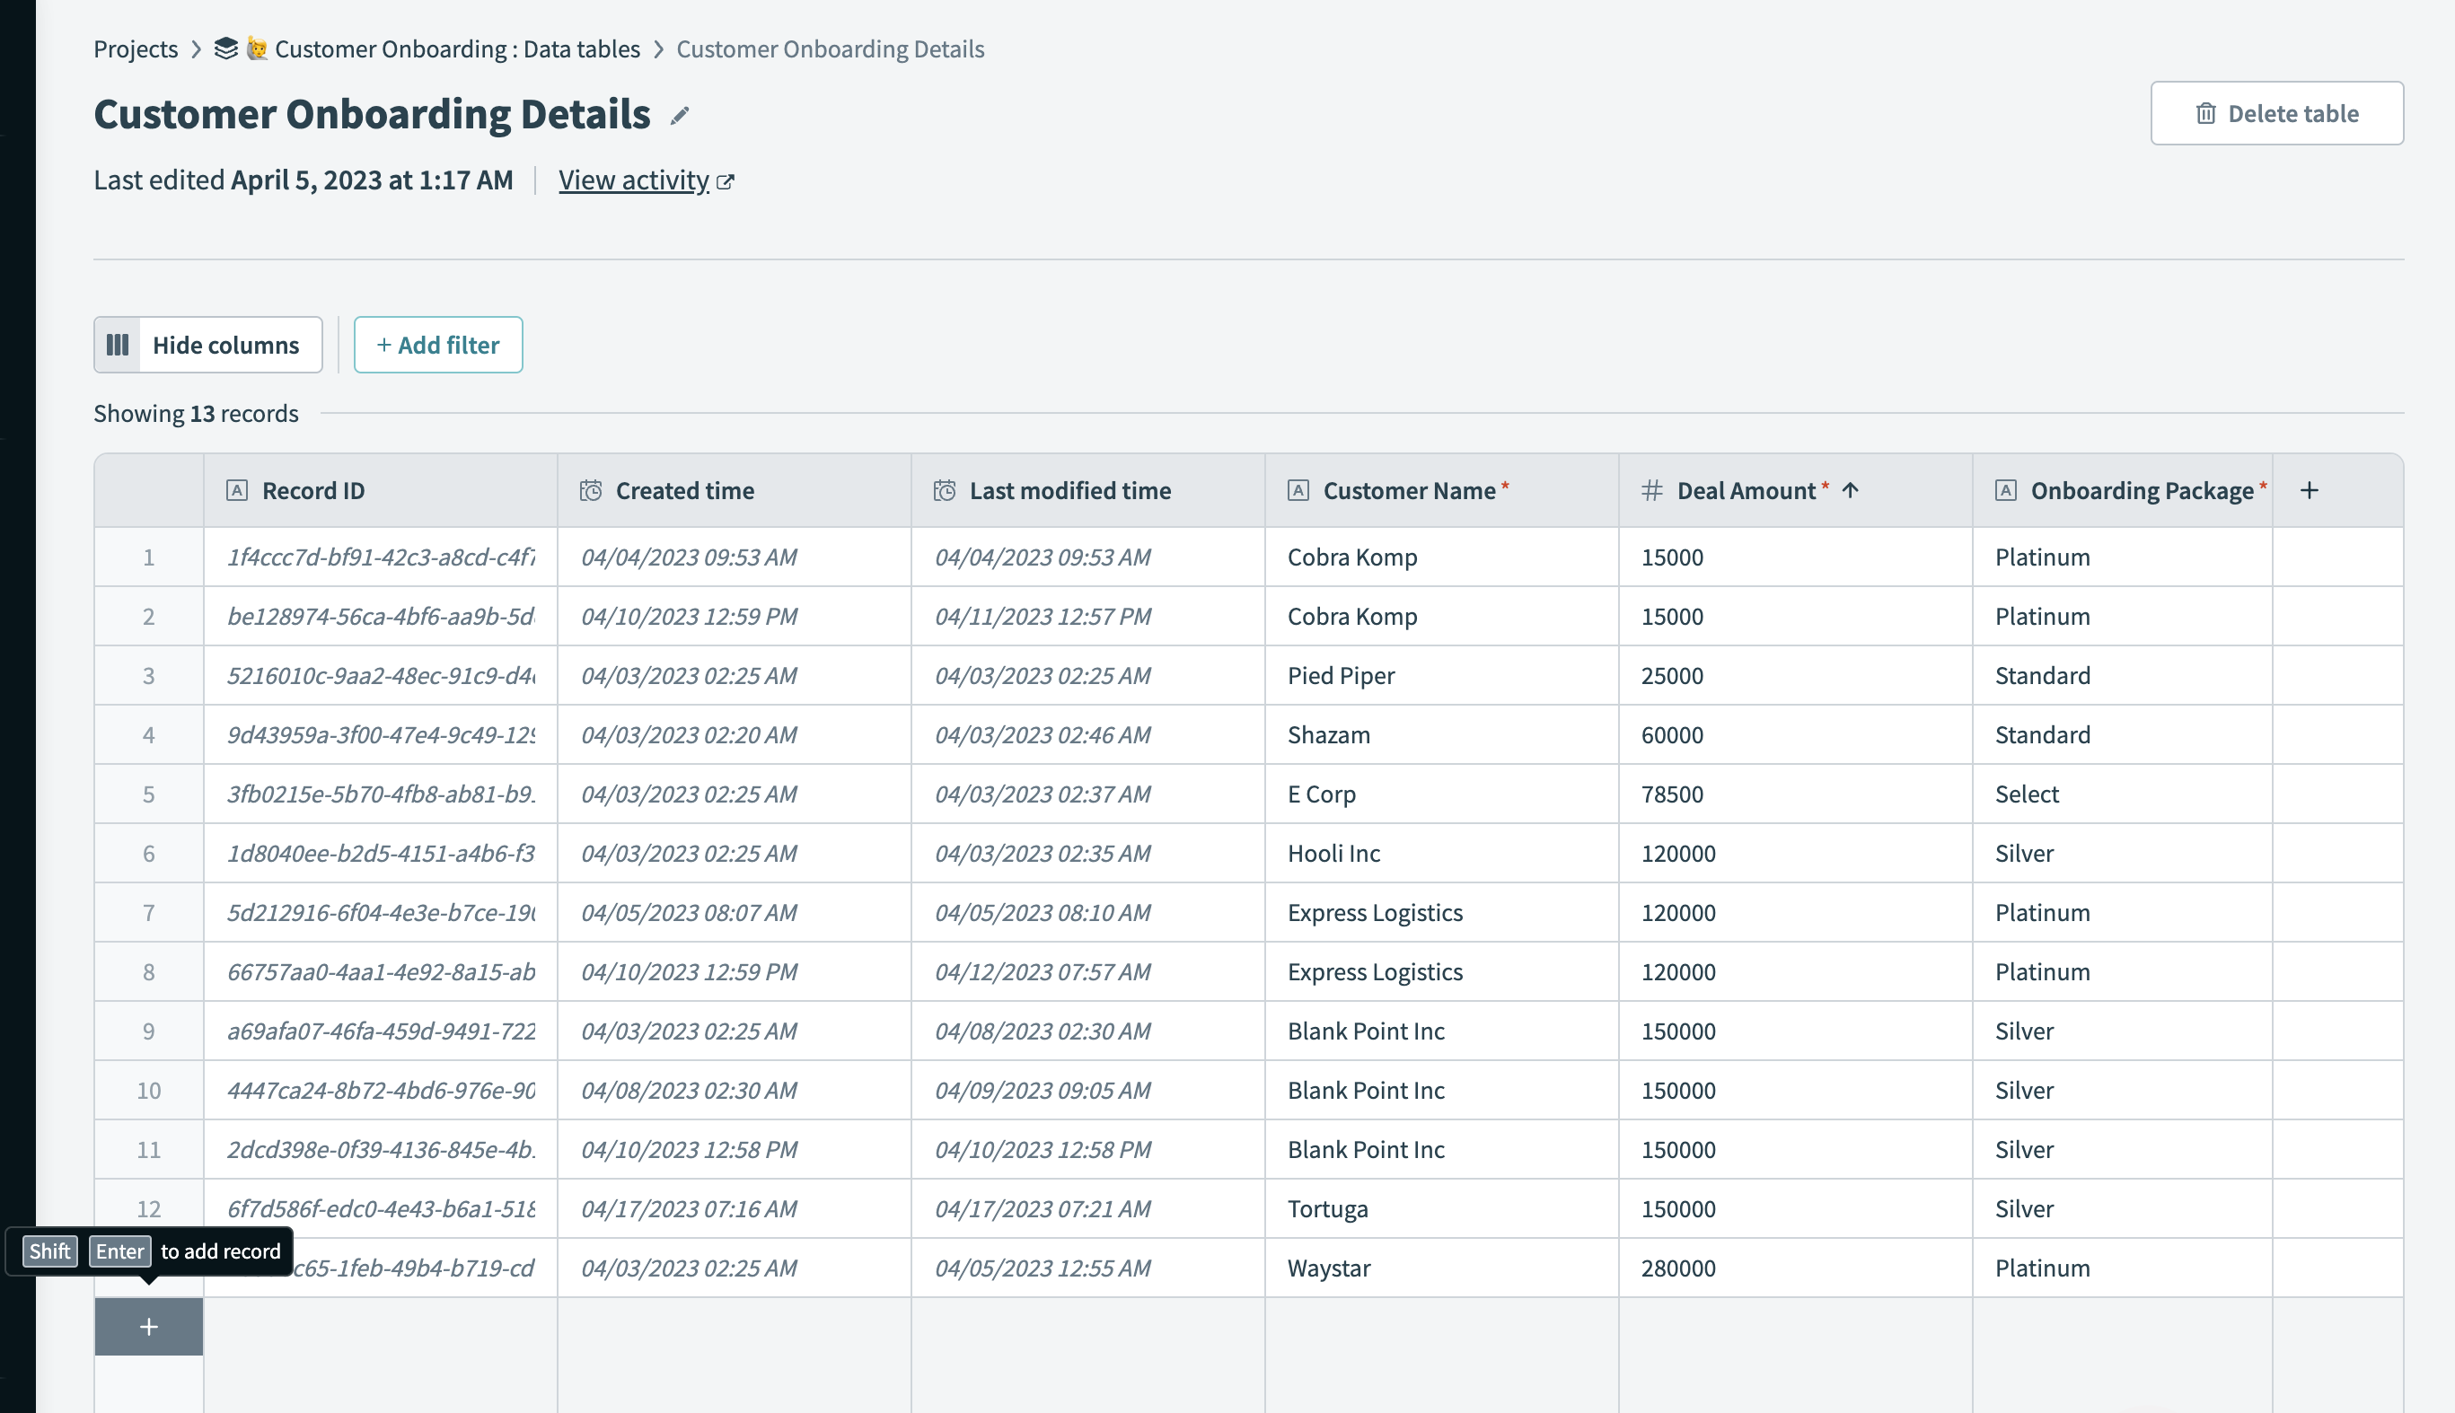
Task: Select the Pied Piper customer name cell
Action: tap(1441, 675)
